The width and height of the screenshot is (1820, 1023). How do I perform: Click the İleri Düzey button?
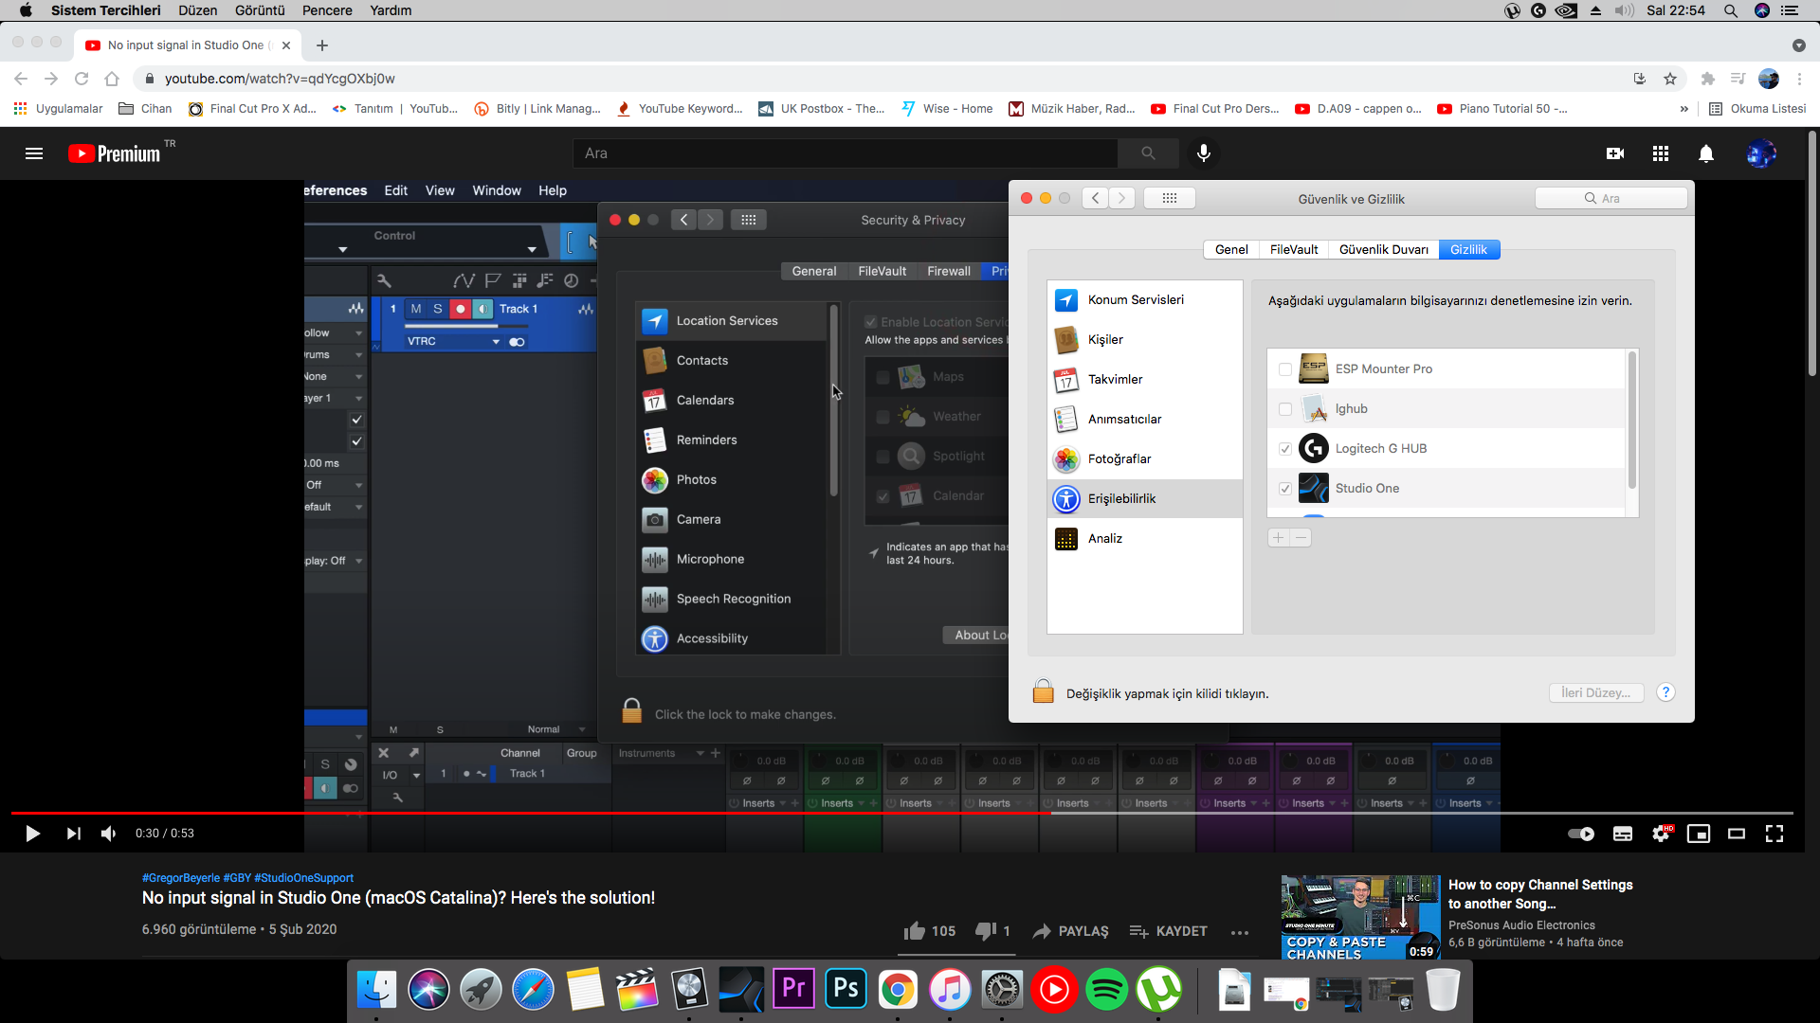(1595, 692)
